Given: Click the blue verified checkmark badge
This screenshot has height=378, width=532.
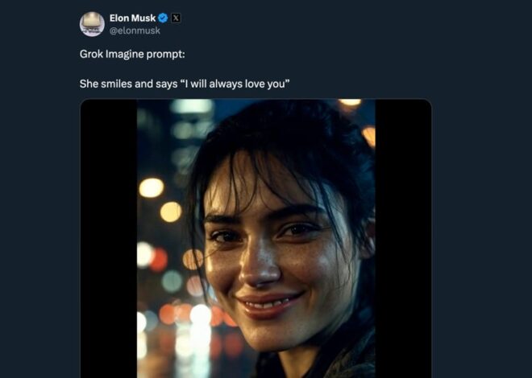Looking at the screenshot, I should coord(163,18).
